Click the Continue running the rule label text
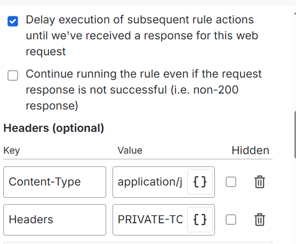296x244 pixels. click(143, 89)
